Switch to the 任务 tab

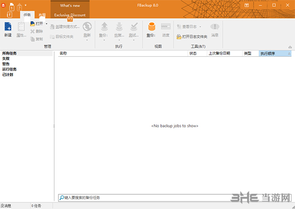pos(27,15)
